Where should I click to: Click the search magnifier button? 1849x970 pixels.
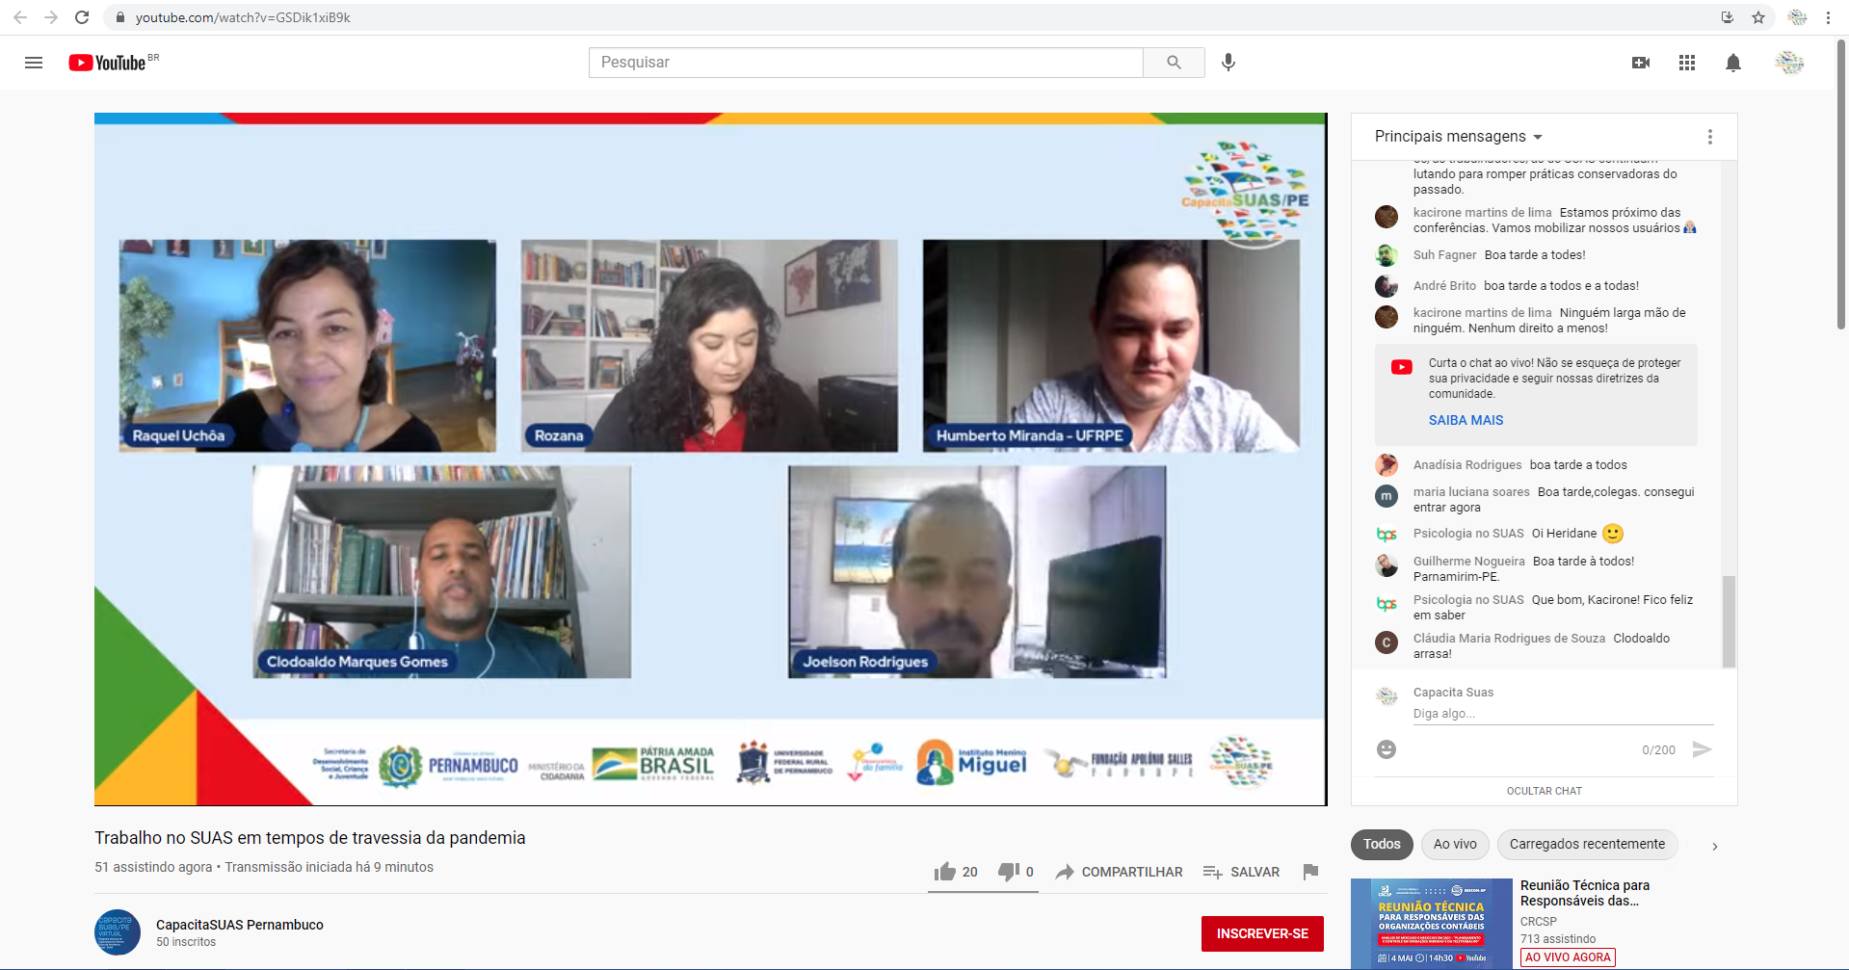[x=1174, y=63]
